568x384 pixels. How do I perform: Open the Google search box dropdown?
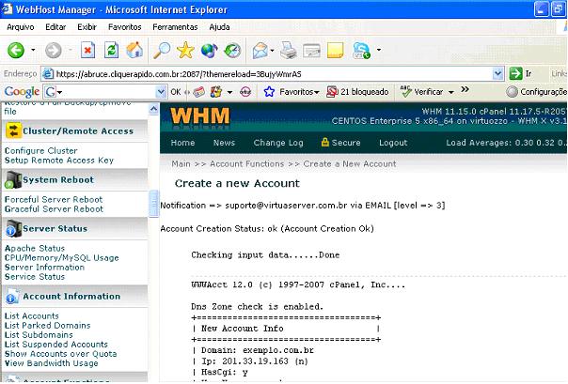pyautogui.click(x=161, y=92)
